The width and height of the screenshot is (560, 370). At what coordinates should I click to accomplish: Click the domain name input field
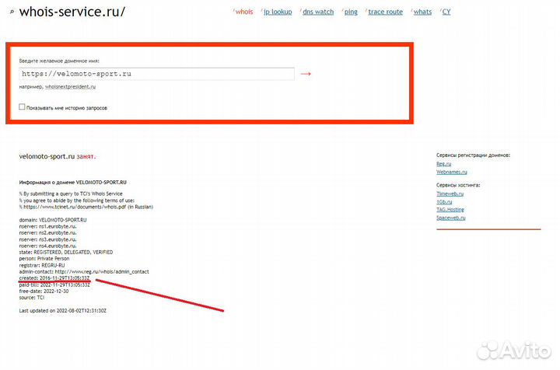pyautogui.click(x=157, y=74)
